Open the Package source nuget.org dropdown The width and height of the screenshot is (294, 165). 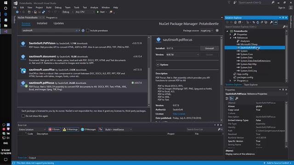click(x=207, y=31)
